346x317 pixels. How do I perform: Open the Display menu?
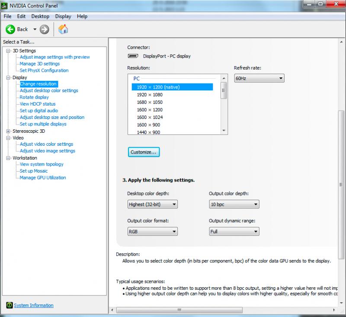point(63,16)
